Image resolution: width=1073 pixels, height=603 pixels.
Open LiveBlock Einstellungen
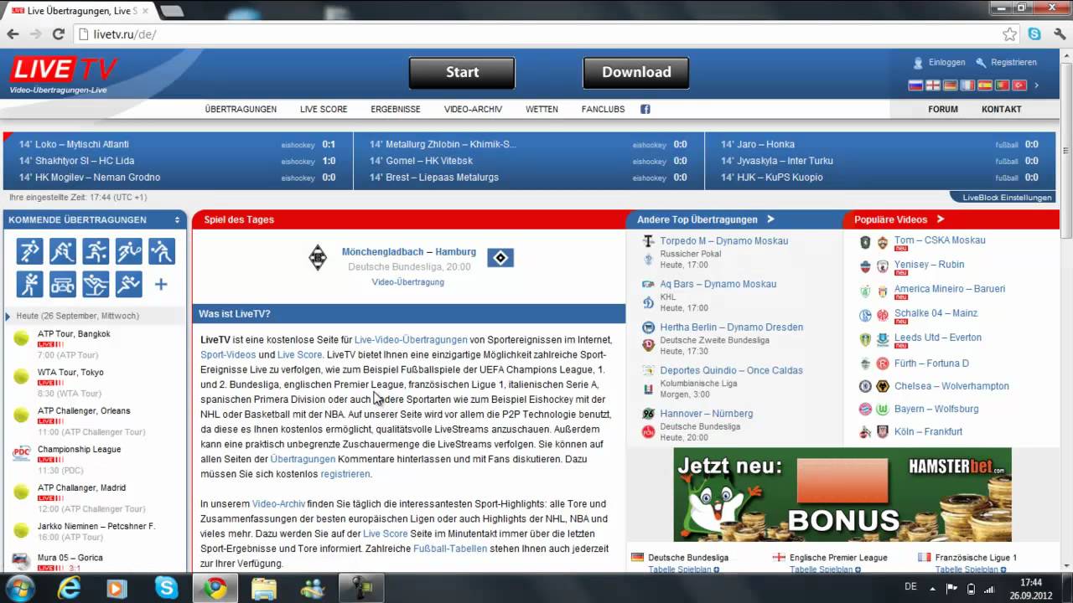pyautogui.click(x=1007, y=198)
